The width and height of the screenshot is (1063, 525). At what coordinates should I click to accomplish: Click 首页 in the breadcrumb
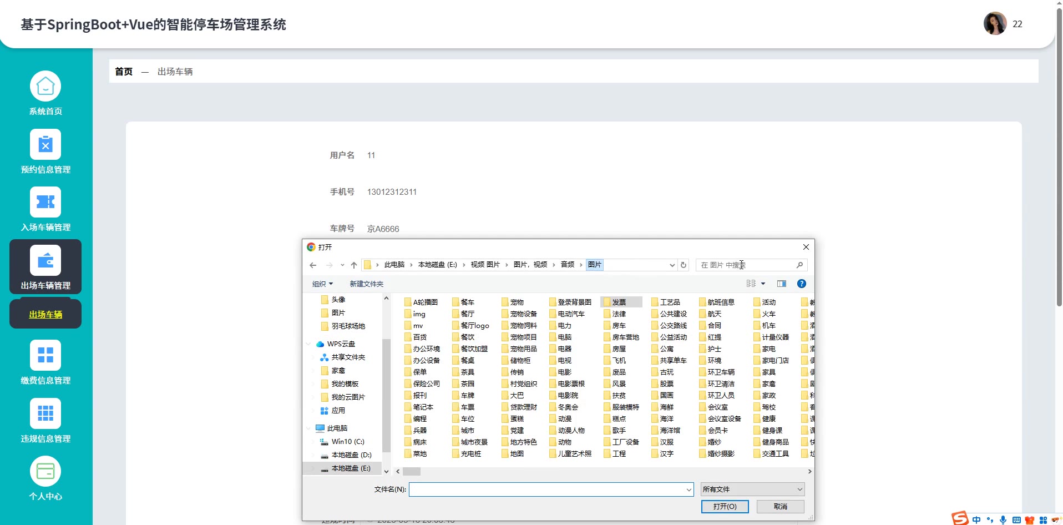point(124,72)
